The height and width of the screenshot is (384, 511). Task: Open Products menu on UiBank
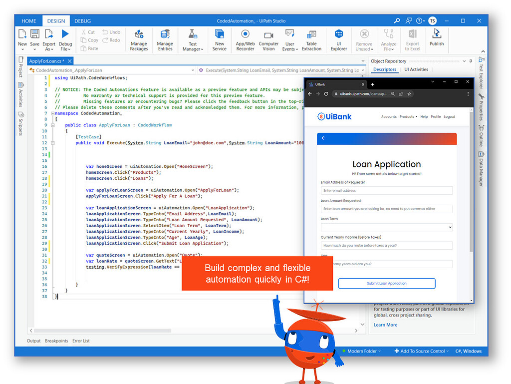coord(408,117)
